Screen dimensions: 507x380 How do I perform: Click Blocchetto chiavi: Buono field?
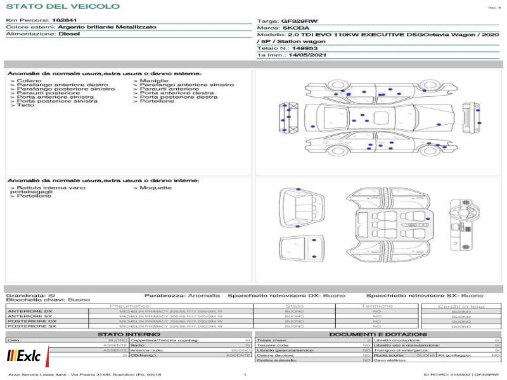click(x=48, y=300)
